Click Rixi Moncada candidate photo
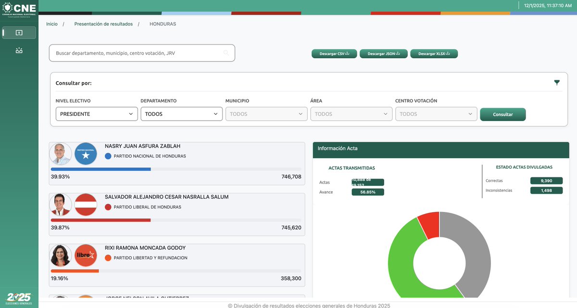Viewport: 577px width, 308px height. click(x=61, y=256)
